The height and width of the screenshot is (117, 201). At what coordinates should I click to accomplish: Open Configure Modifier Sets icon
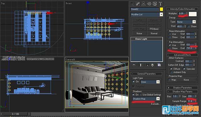click(159, 65)
